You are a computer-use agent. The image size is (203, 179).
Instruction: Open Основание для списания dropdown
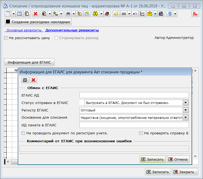coord(186,118)
